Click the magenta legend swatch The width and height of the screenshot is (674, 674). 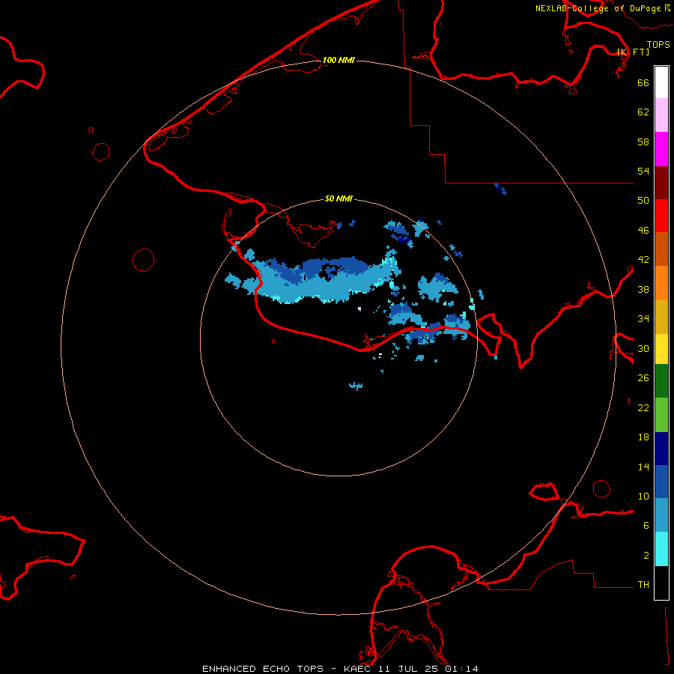[x=661, y=149]
